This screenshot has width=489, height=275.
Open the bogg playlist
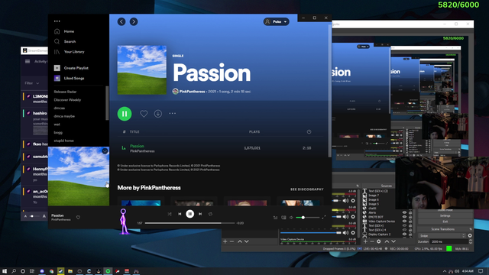pos(58,132)
